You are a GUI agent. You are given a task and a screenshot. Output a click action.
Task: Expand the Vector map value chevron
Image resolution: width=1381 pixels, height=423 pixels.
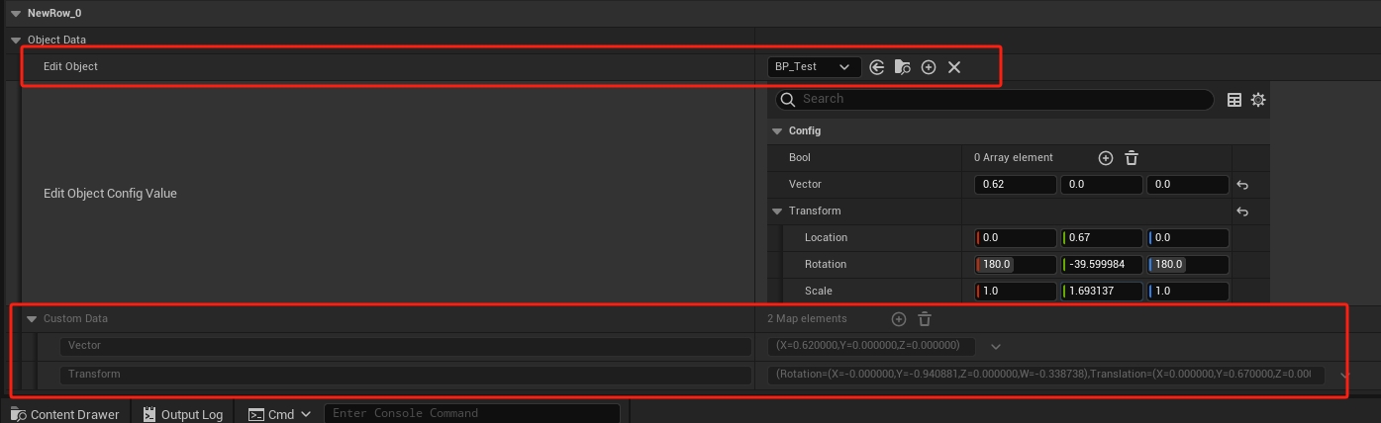996,347
